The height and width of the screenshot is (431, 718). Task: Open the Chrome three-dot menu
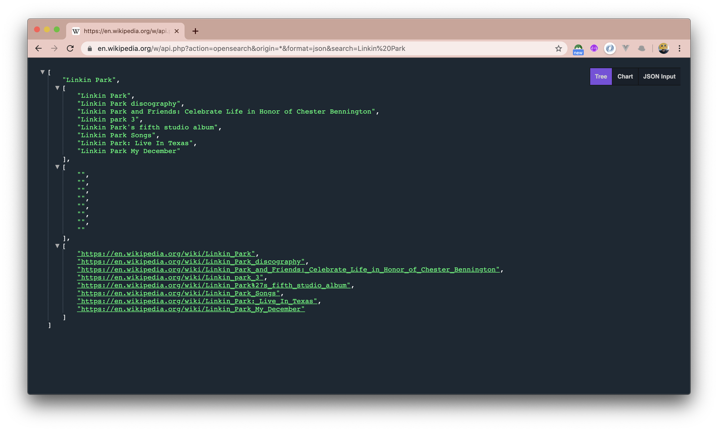(x=679, y=48)
